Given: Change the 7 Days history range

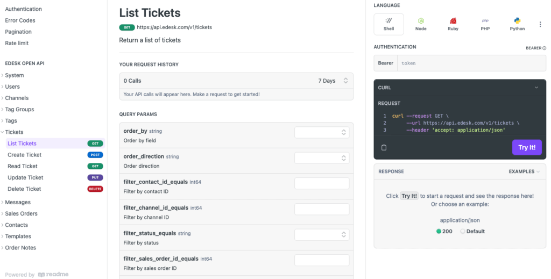Looking at the screenshot, I should 333,81.
